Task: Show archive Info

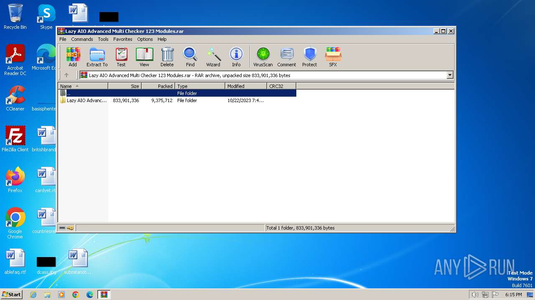Action: 236,57
